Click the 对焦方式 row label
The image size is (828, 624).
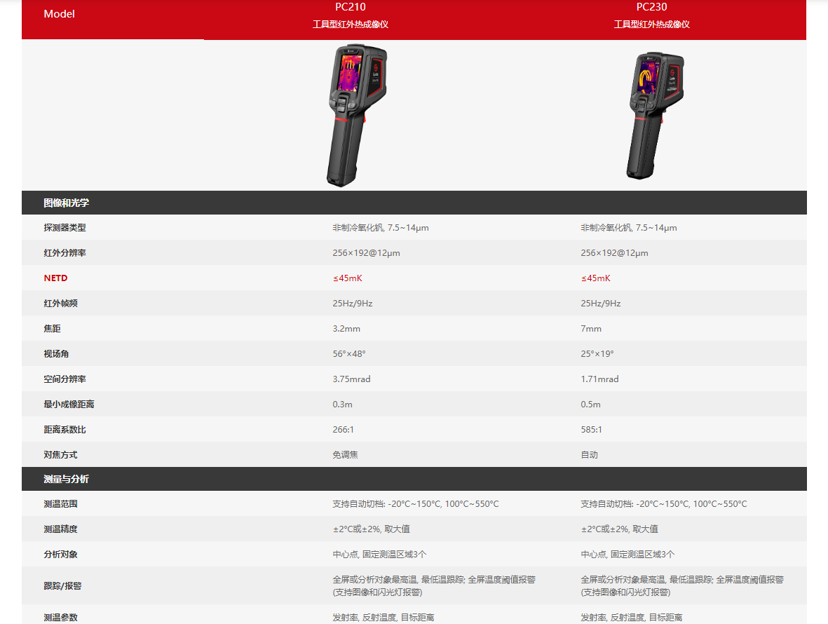coord(60,455)
